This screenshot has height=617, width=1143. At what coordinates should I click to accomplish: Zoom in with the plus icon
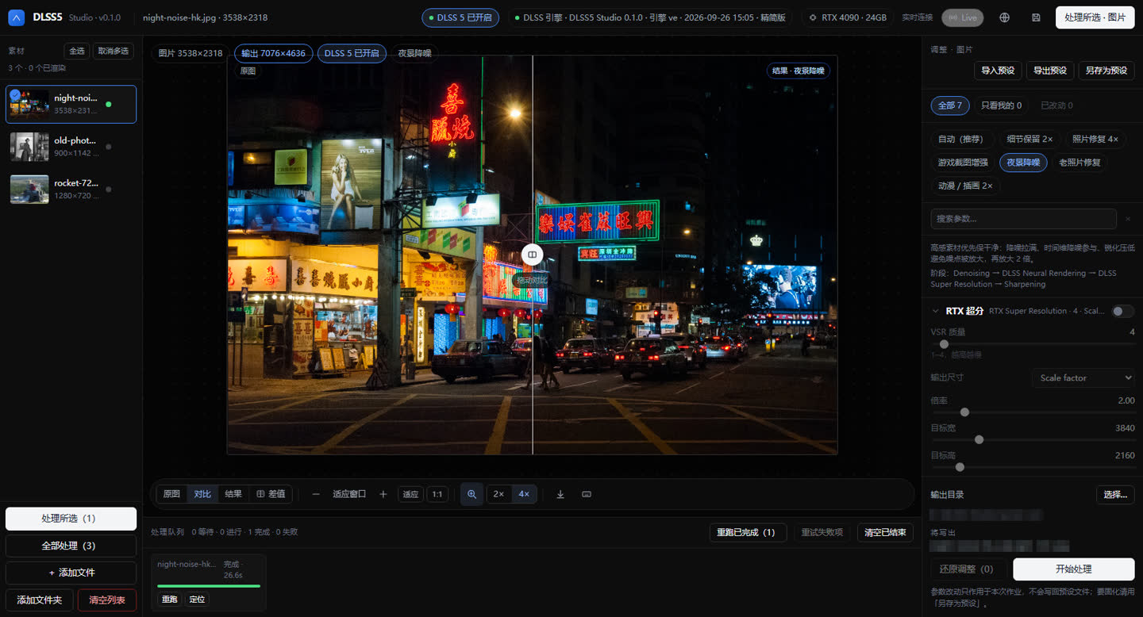tap(383, 494)
